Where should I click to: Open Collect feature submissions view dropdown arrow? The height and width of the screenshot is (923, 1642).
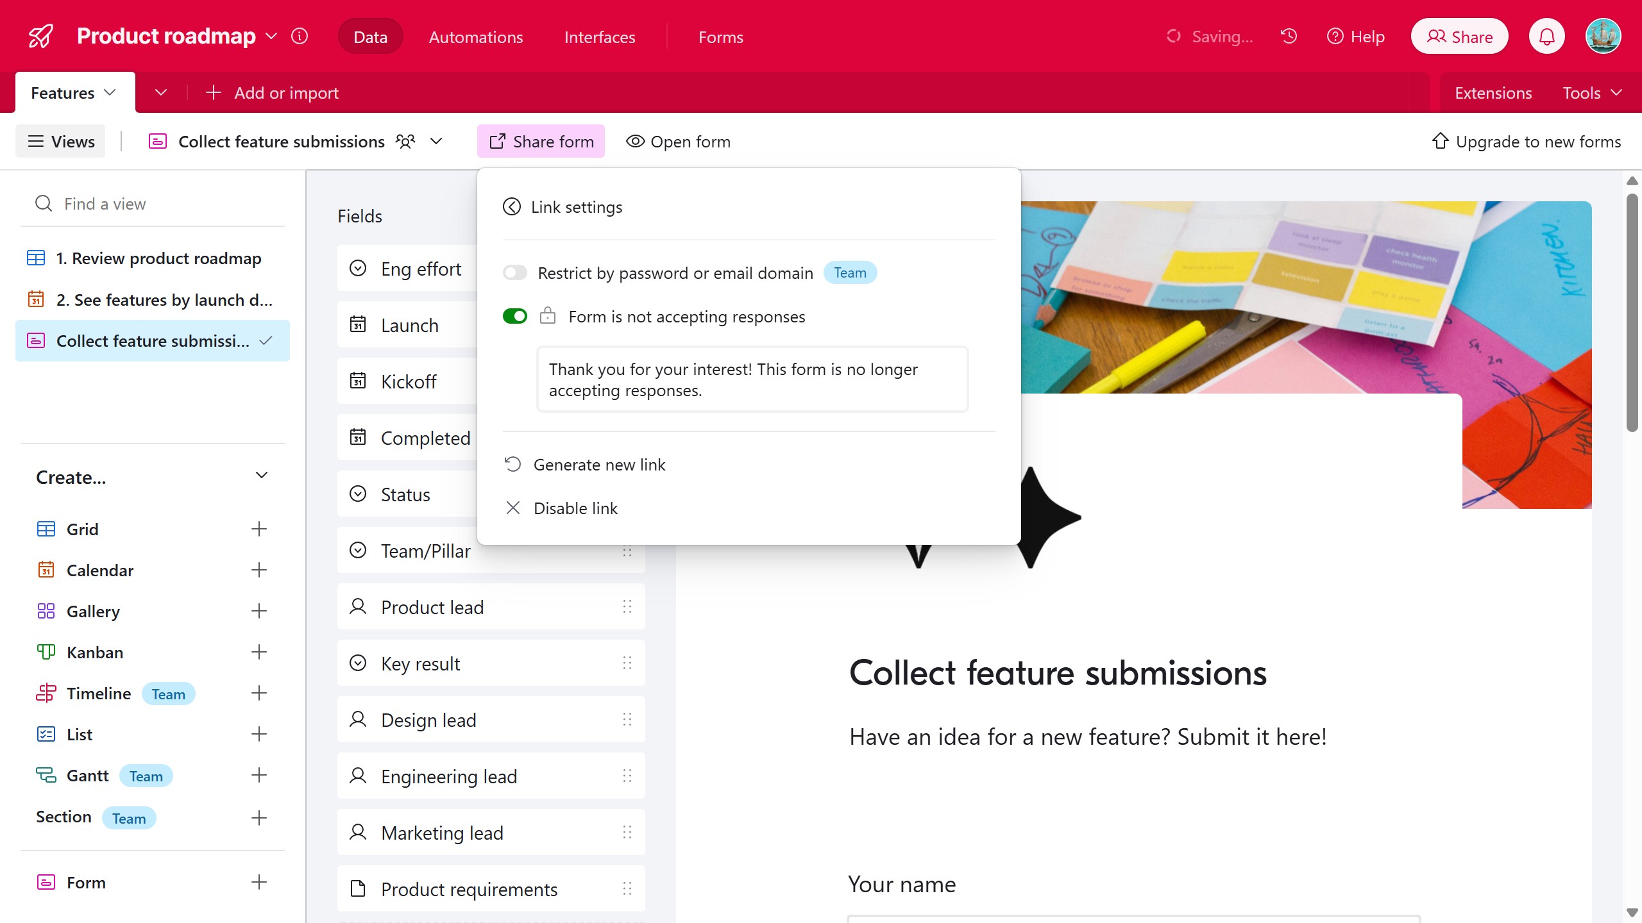436,141
